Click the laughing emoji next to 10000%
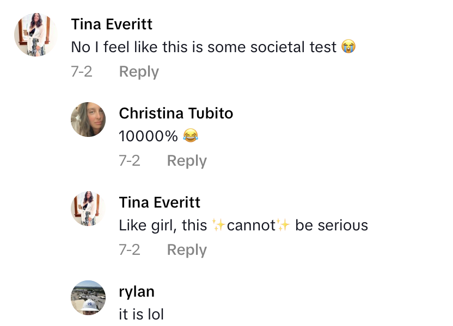 click(192, 136)
